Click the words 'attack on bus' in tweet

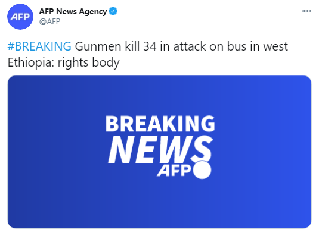coord(210,46)
